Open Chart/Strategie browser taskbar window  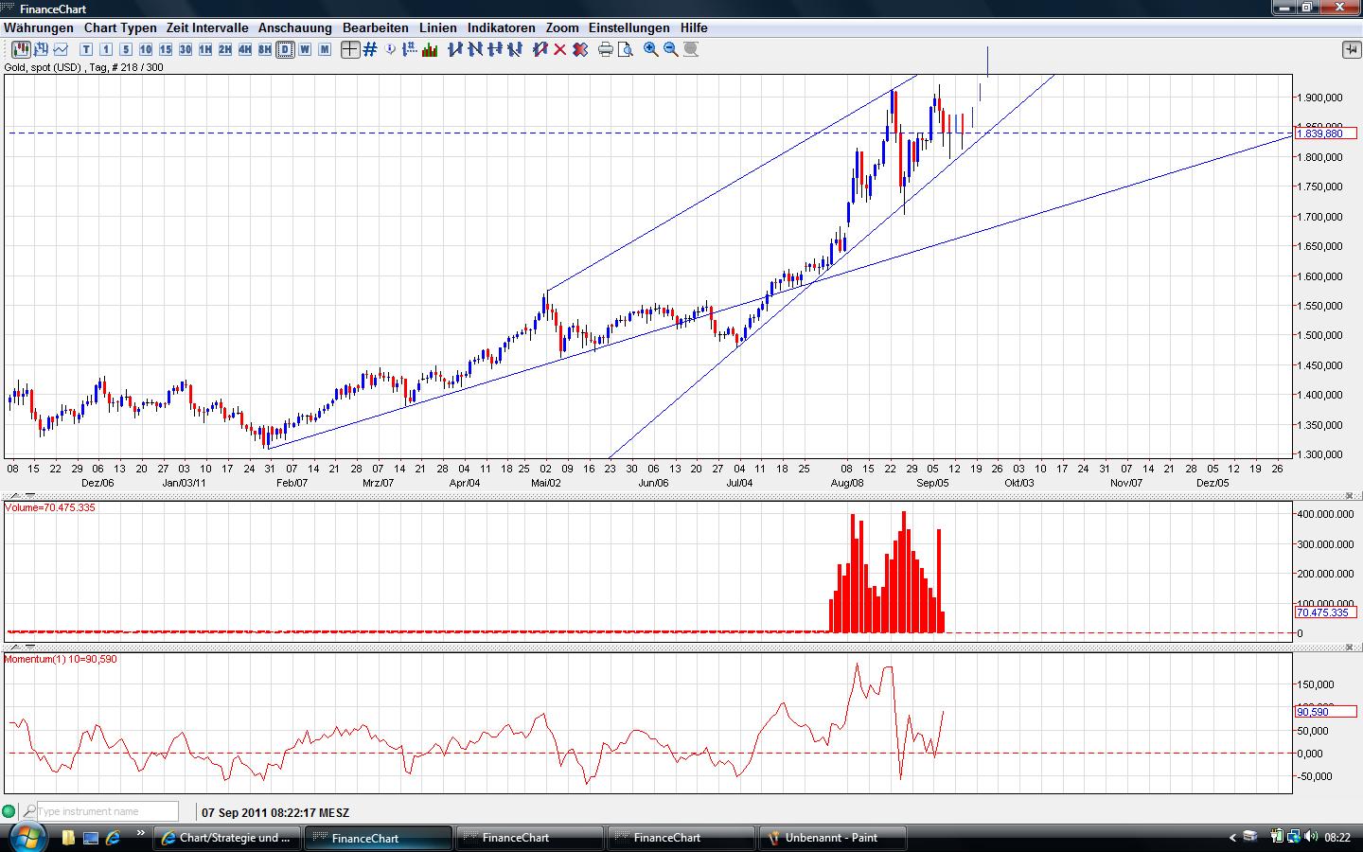(x=228, y=838)
